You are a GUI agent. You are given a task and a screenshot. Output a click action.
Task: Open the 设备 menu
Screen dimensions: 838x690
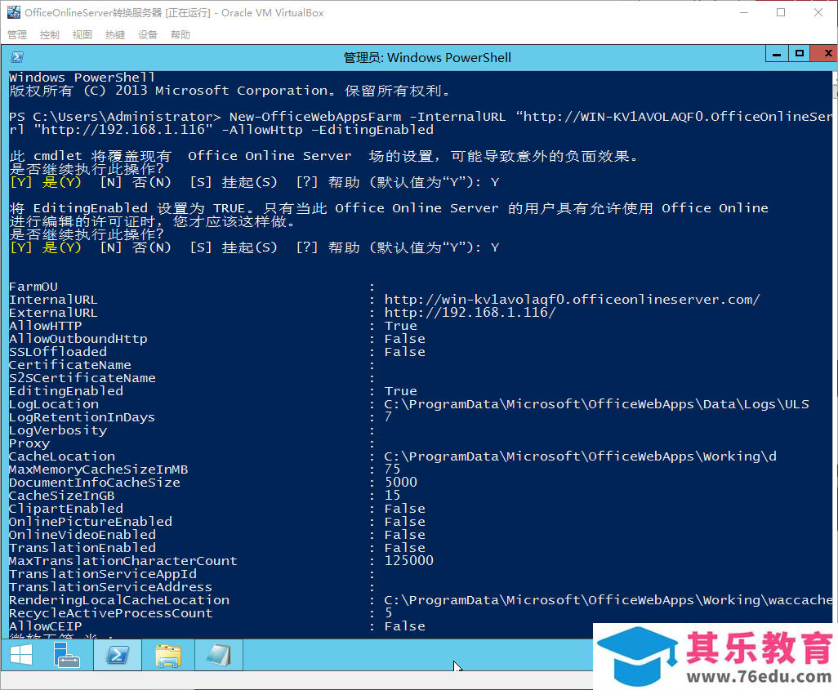coord(148,35)
